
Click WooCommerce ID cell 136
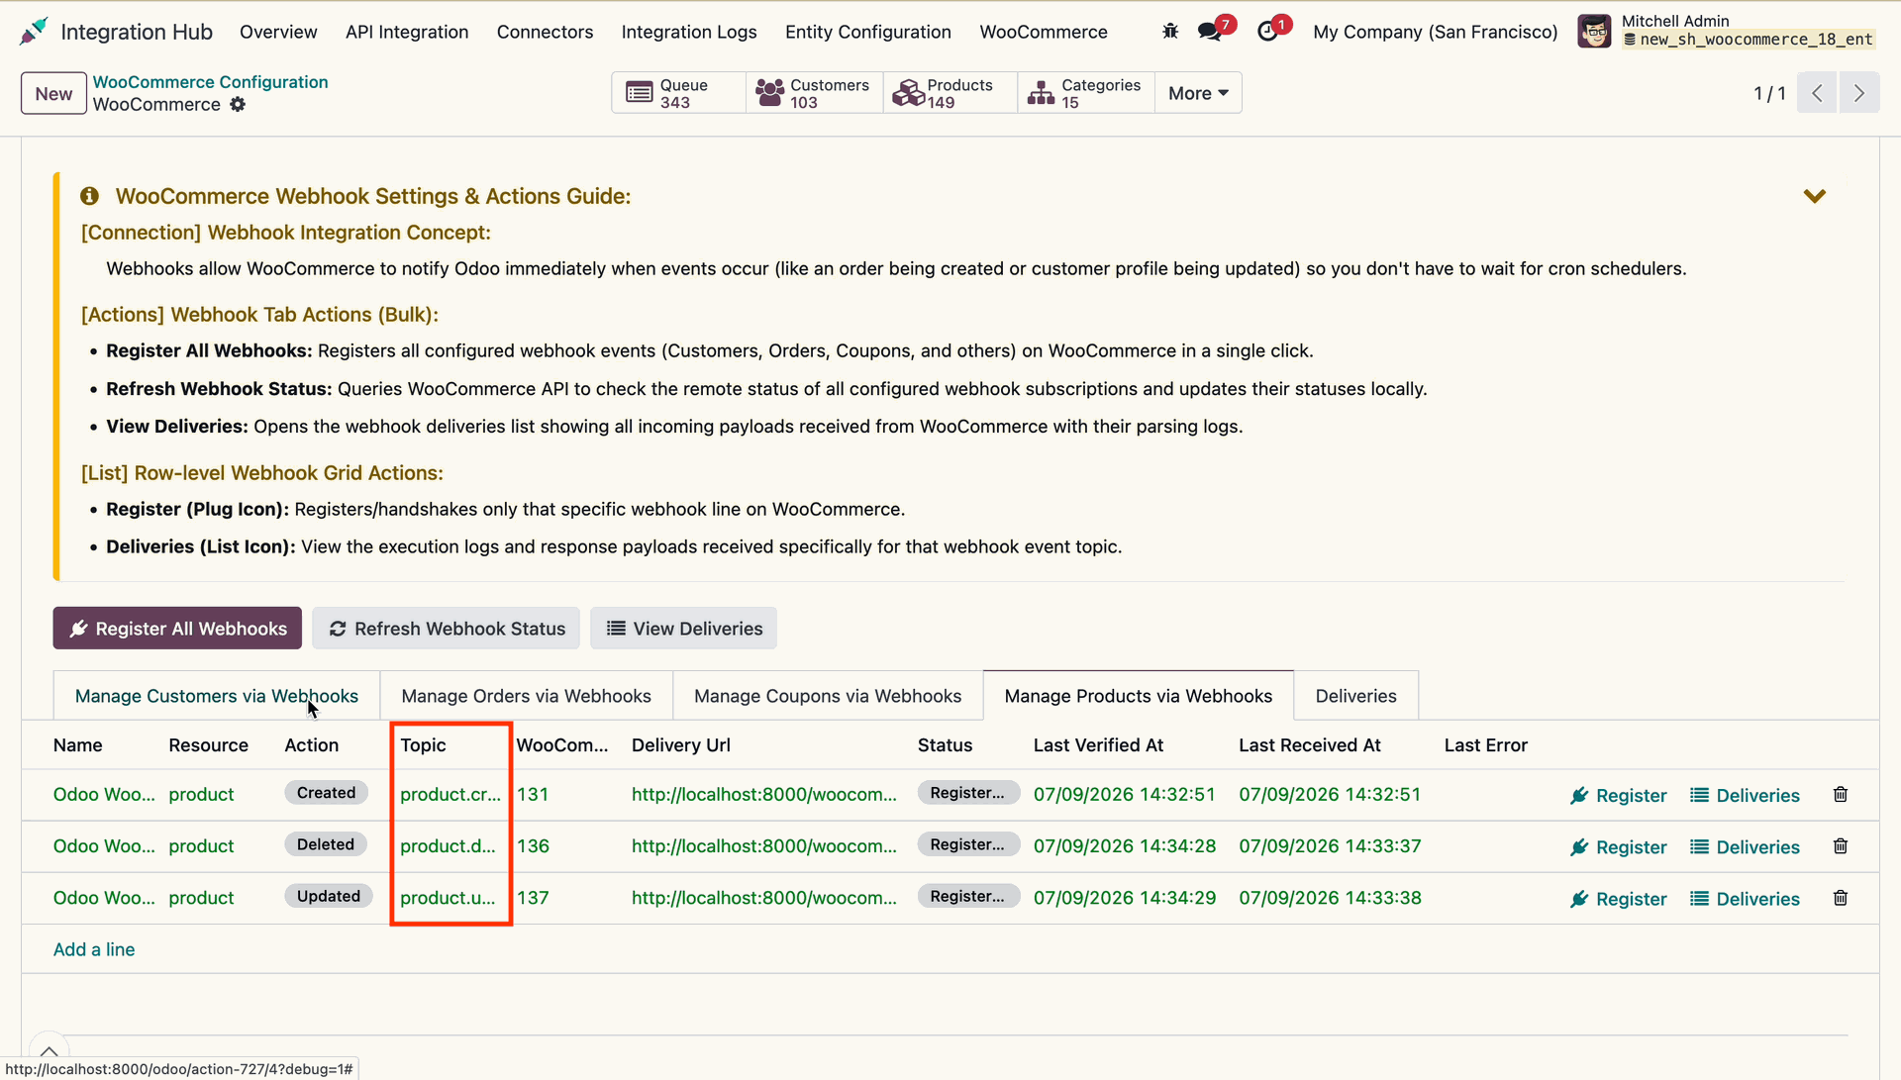[x=533, y=846]
